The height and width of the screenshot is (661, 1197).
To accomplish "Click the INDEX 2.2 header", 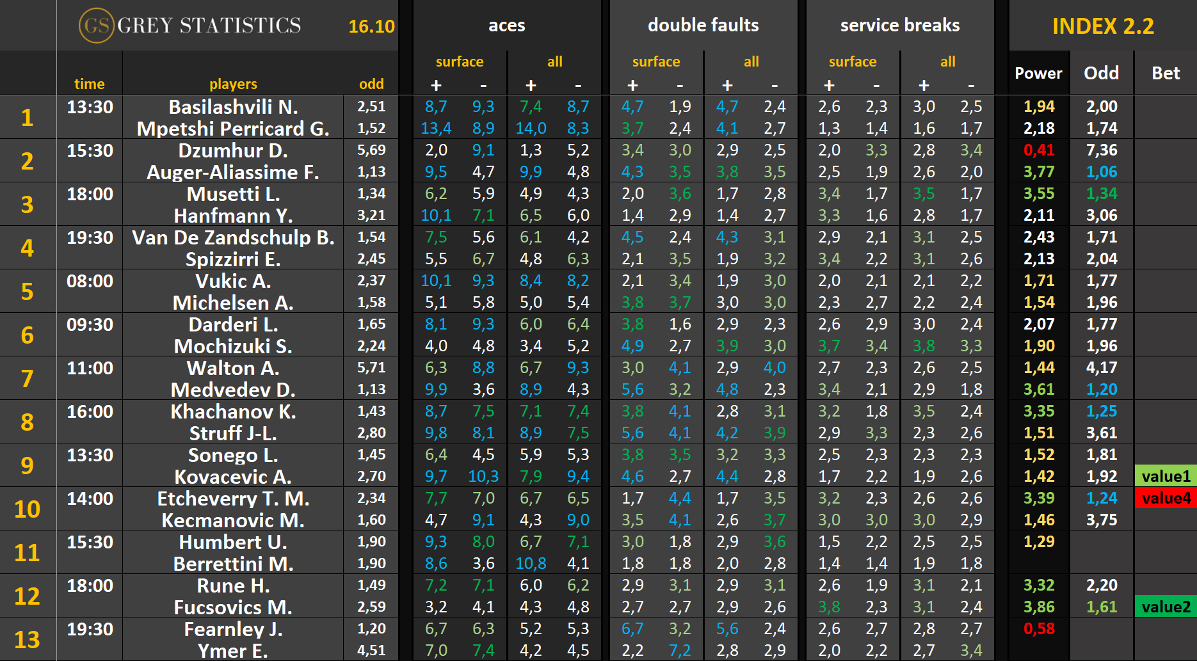I will click(x=1103, y=26).
